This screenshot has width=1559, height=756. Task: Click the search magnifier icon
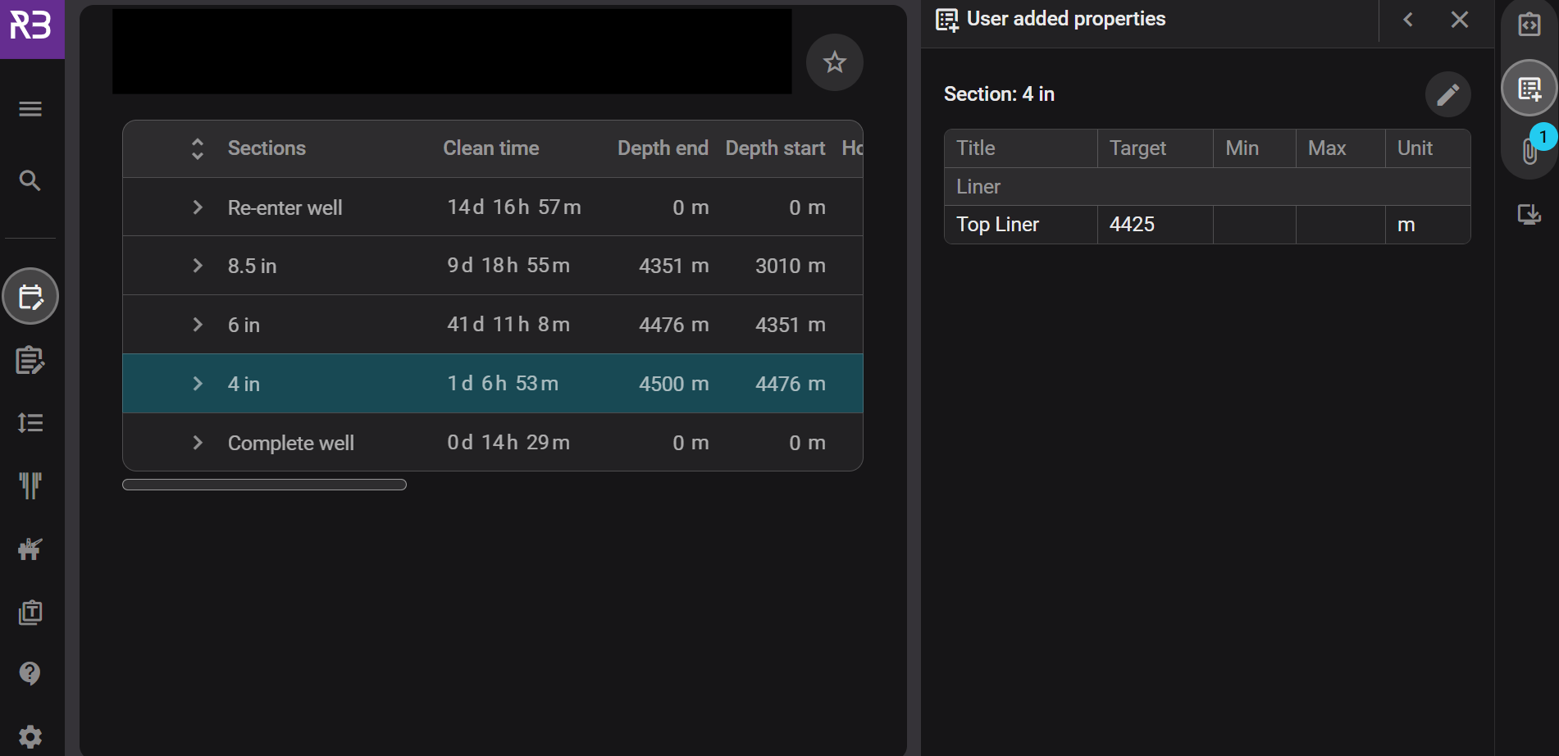tap(30, 180)
